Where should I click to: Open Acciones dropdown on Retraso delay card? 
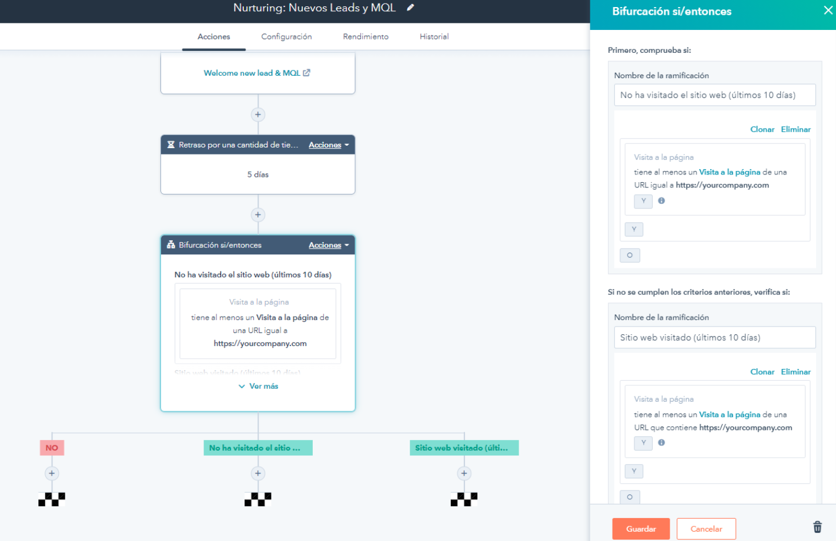point(329,145)
